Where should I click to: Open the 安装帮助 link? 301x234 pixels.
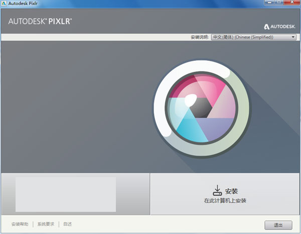20,224
